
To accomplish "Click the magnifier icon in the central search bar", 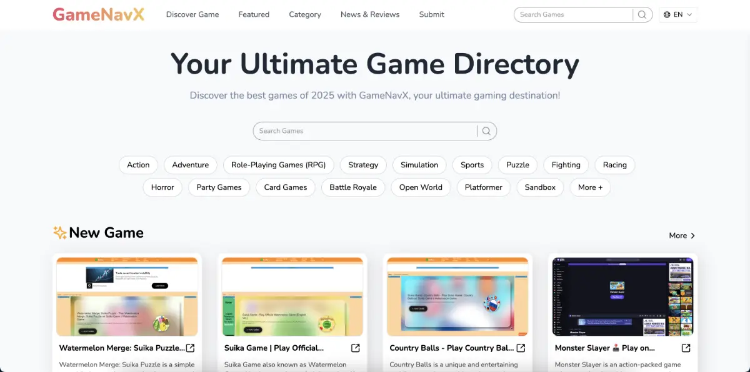I will click(486, 131).
